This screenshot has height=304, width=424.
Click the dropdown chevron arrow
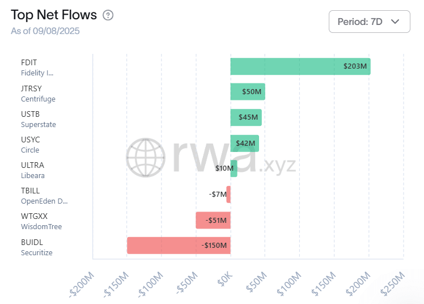pos(396,22)
